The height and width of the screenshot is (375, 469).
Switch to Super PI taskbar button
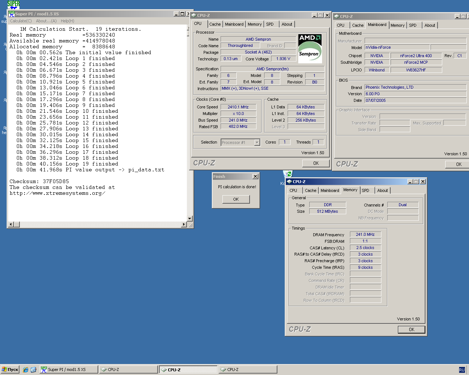click(x=69, y=370)
